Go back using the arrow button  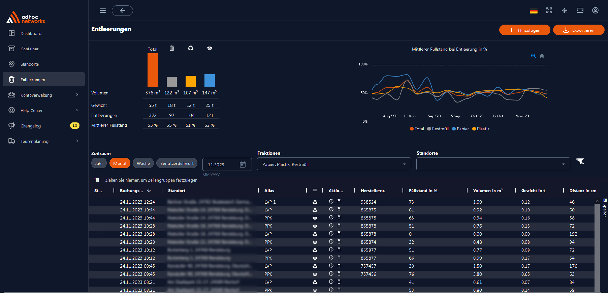coord(122,10)
